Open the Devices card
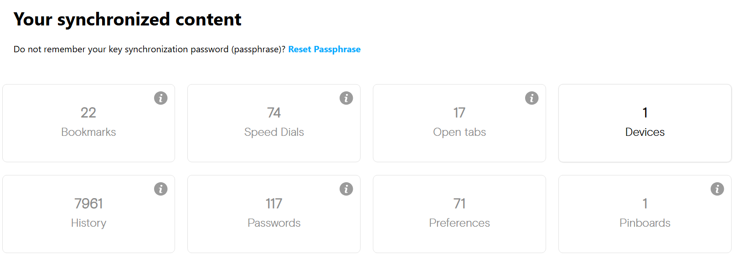This screenshot has width=748, height=279. pos(645,123)
